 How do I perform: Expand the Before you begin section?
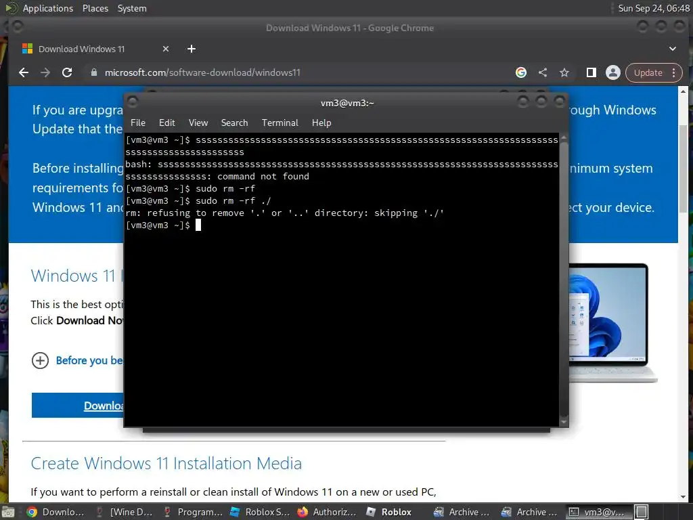point(77,360)
